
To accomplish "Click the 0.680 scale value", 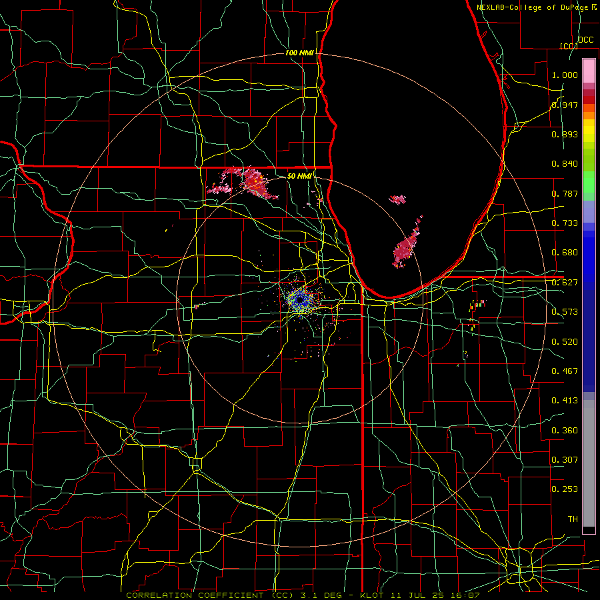I will point(565,253).
